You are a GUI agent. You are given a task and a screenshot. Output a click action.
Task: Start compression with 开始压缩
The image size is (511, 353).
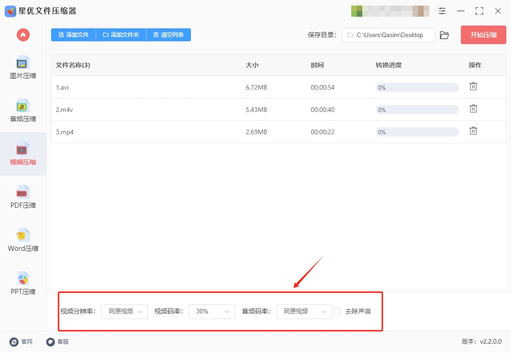pyautogui.click(x=483, y=35)
